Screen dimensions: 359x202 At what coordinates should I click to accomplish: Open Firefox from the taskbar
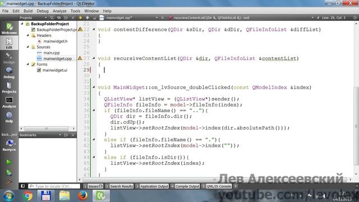(x=82, y=196)
